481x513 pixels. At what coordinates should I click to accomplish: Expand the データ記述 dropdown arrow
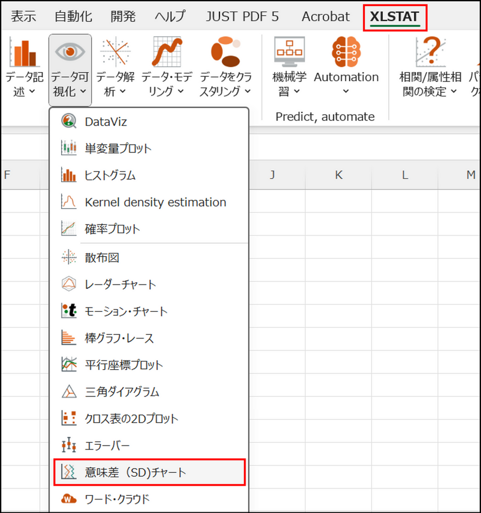pyautogui.click(x=32, y=92)
